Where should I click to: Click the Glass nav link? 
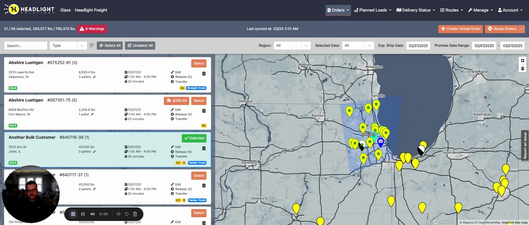(66, 10)
